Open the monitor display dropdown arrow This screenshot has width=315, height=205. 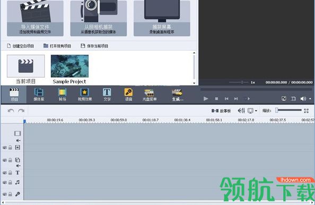click(256, 111)
